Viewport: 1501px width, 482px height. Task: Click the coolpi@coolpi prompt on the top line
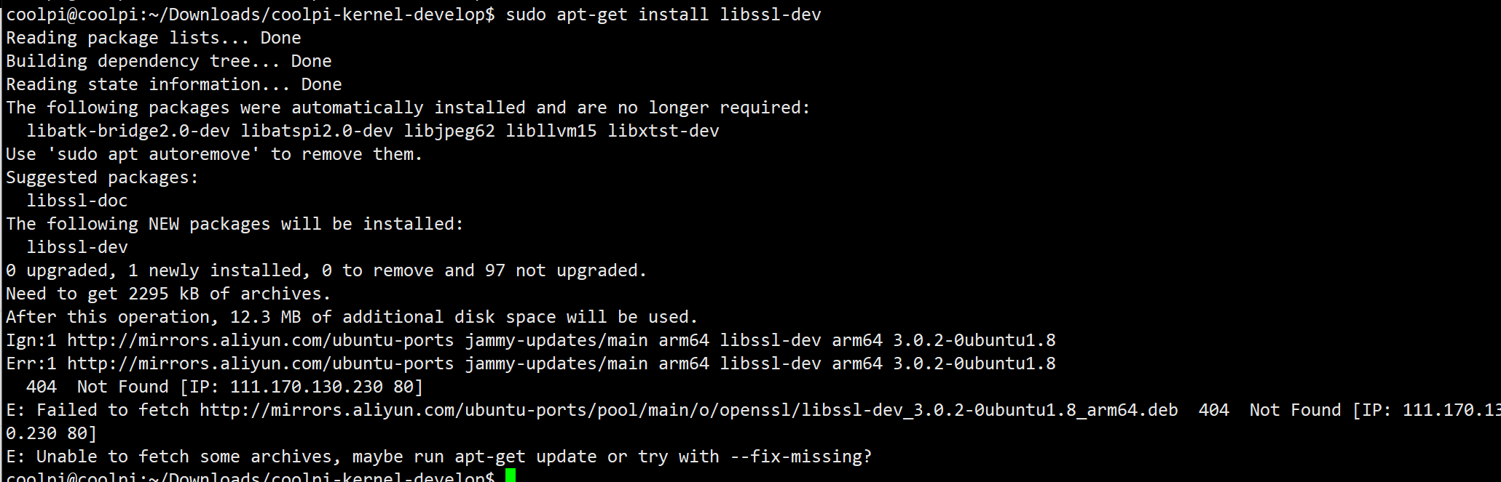[x=72, y=15]
